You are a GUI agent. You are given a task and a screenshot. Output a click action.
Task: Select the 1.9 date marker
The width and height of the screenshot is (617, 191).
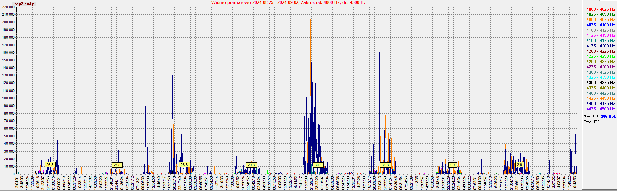[452, 165]
